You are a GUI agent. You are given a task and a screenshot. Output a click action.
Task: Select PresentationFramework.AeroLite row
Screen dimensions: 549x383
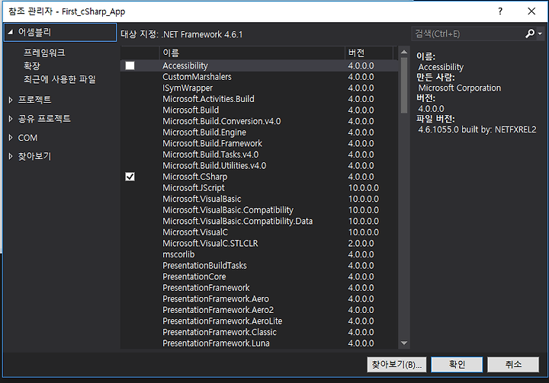point(259,321)
